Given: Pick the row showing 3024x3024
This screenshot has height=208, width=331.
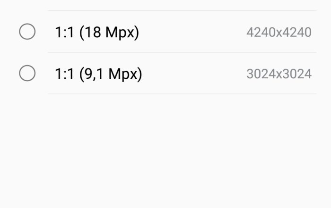Looking at the screenshot, I should coord(165,73).
